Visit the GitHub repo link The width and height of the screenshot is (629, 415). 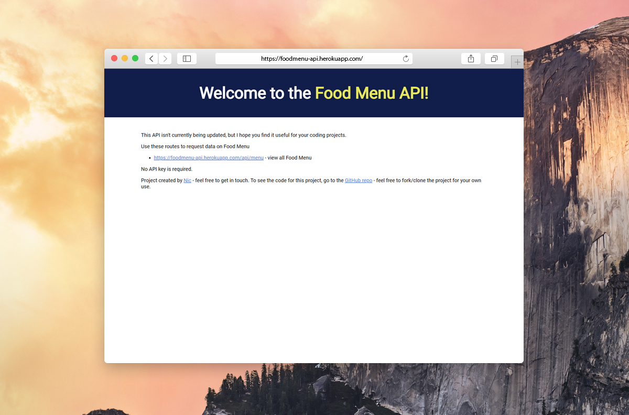click(x=359, y=180)
